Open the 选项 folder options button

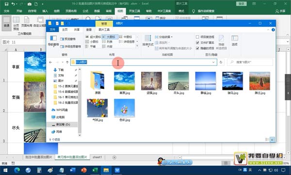pyautogui.click(x=235, y=41)
